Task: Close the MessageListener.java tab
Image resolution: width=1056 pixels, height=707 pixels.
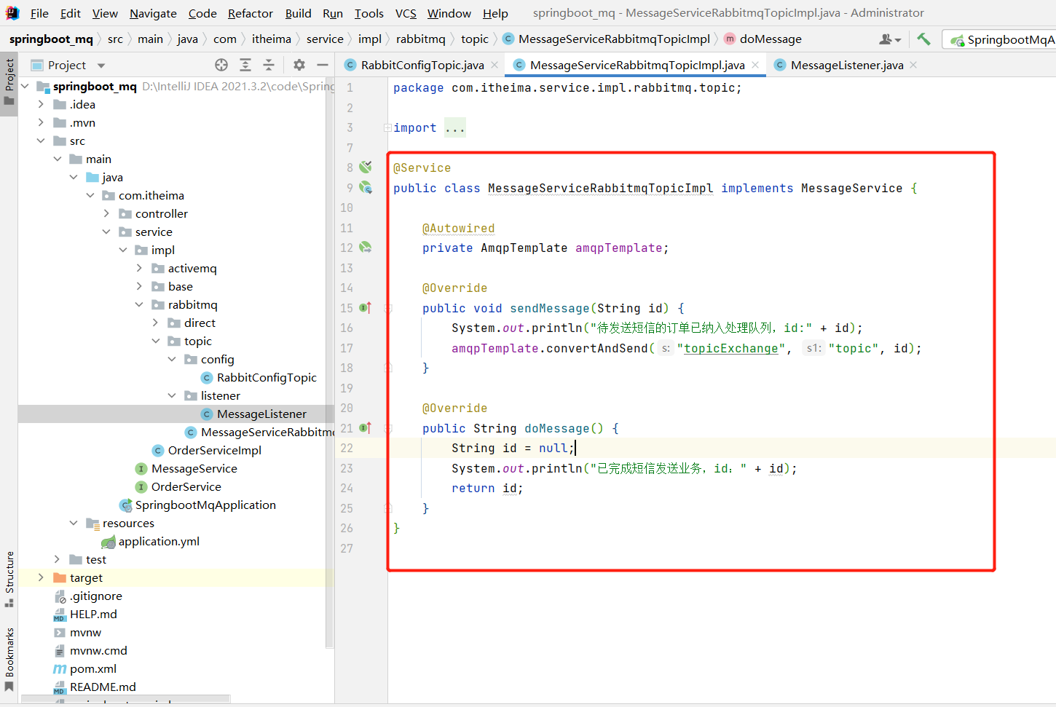Action: coord(913,65)
